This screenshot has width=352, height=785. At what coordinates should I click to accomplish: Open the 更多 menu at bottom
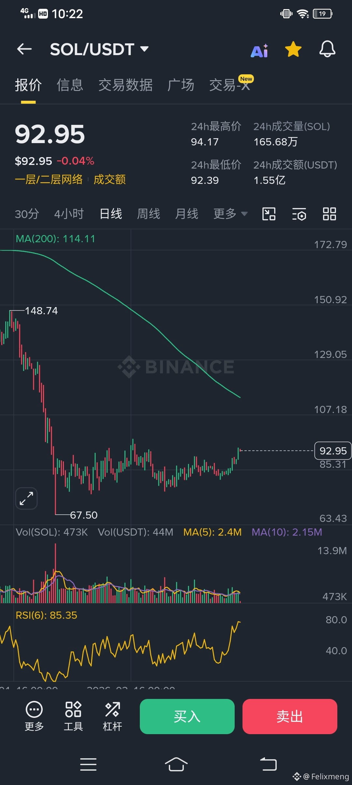34,717
